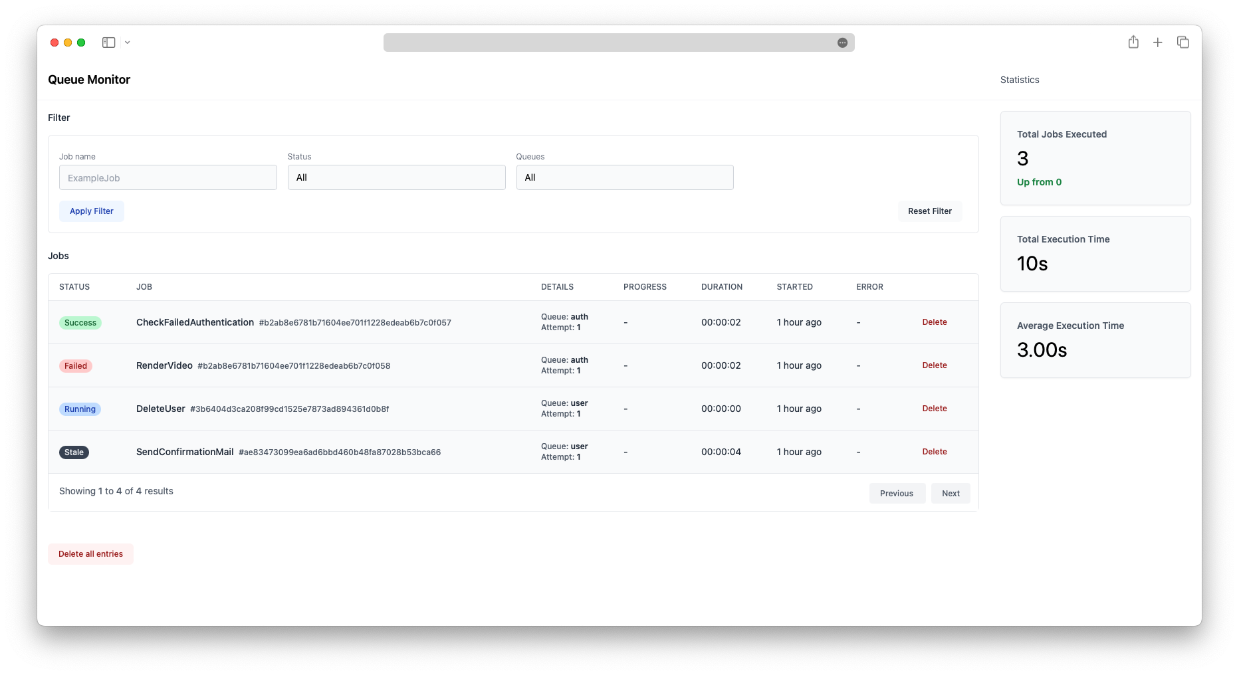Open a new tab with plus icon
Viewport: 1239px width, 675px height.
point(1158,43)
